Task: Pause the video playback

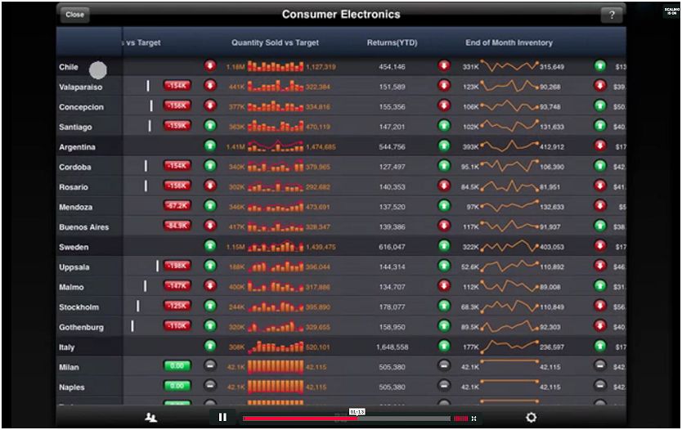Action: click(222, 418)
